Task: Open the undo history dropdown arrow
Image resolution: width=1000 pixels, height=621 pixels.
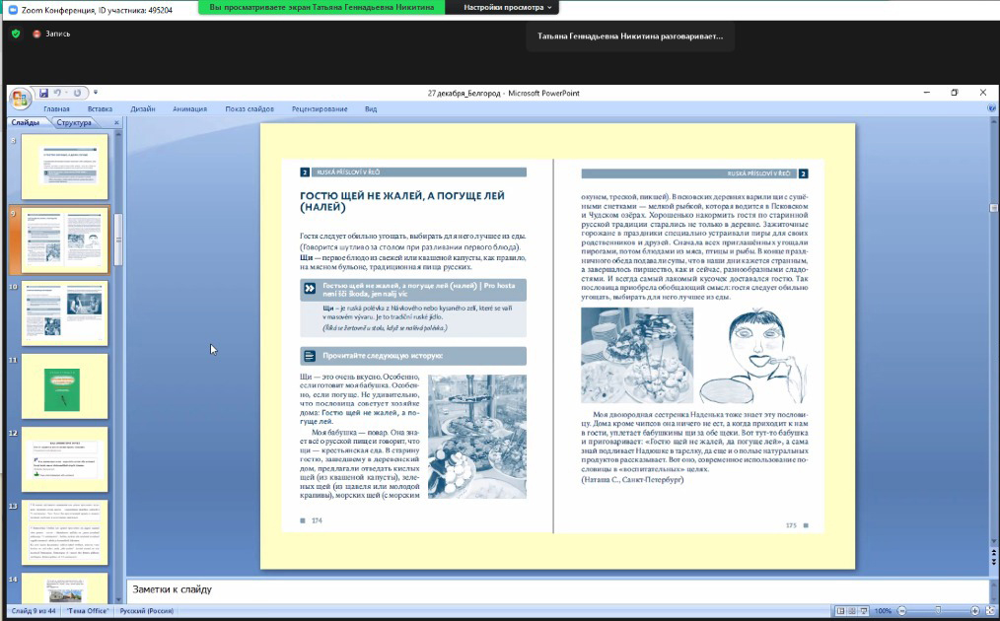Action: (66, 93)
